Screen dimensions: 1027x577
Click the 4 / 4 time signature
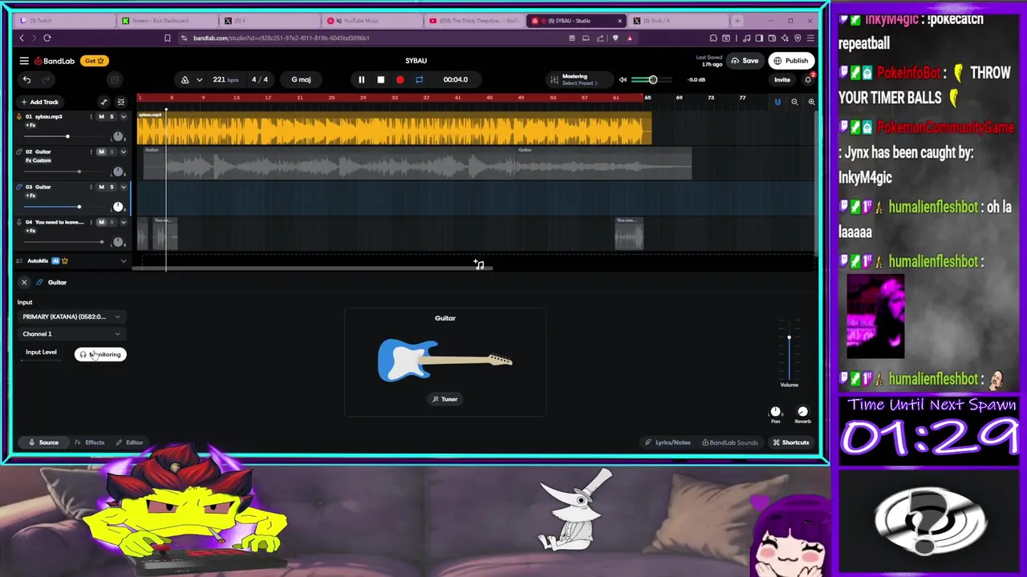tap(260, 79)
